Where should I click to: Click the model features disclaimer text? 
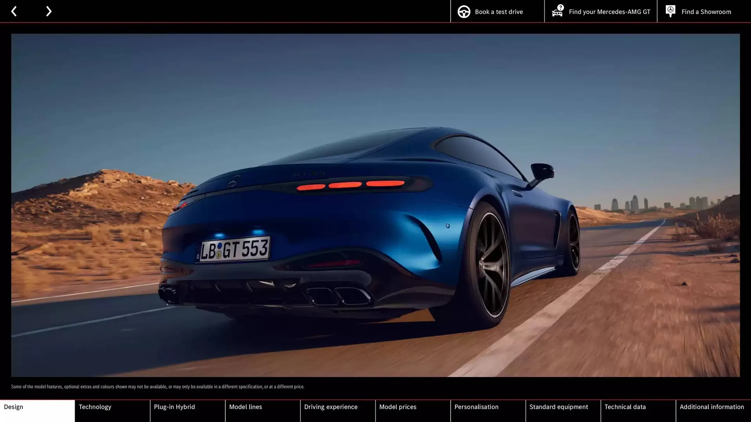tap(158, 386)
